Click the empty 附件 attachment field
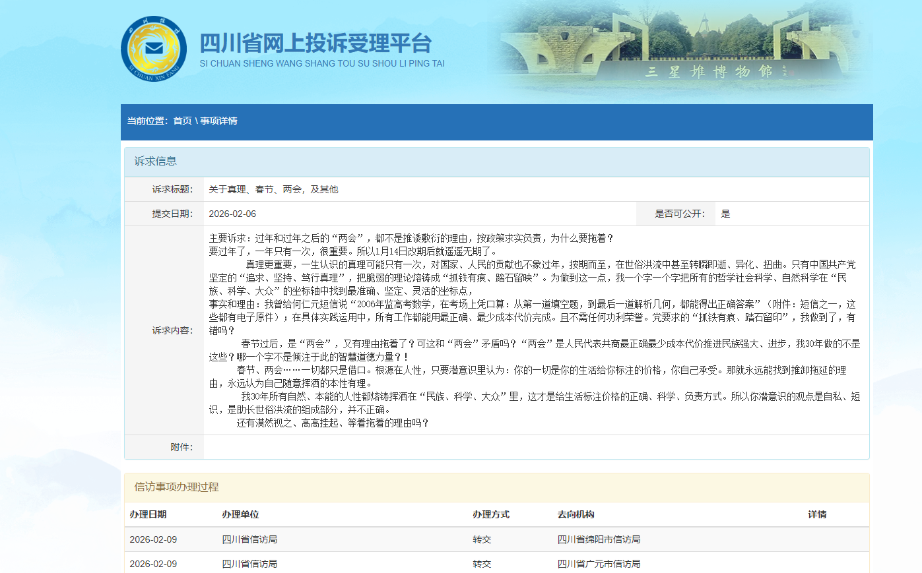Screen dimensions: 922x573 [x=535, y=447]
